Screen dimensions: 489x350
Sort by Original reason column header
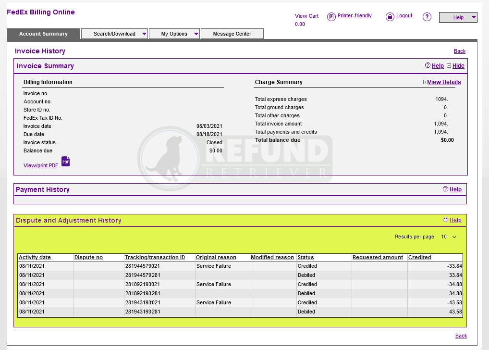(216, 257)
